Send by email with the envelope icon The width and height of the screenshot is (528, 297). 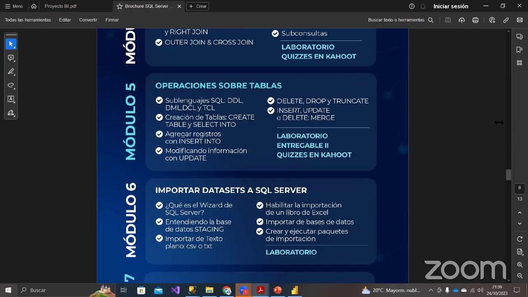point(520,20)
